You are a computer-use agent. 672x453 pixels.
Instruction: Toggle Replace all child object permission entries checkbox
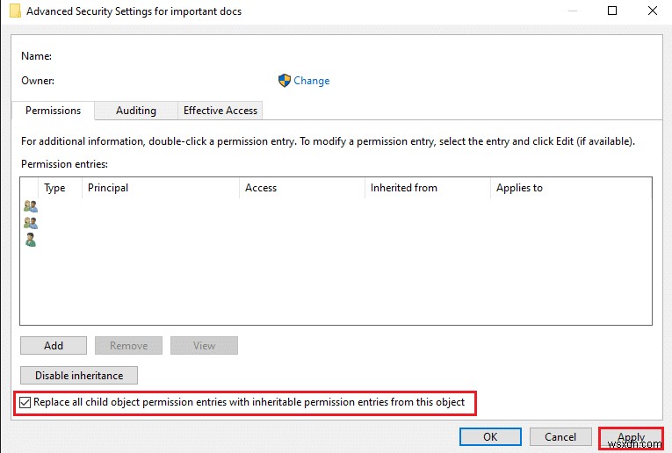tap(25, 402)
